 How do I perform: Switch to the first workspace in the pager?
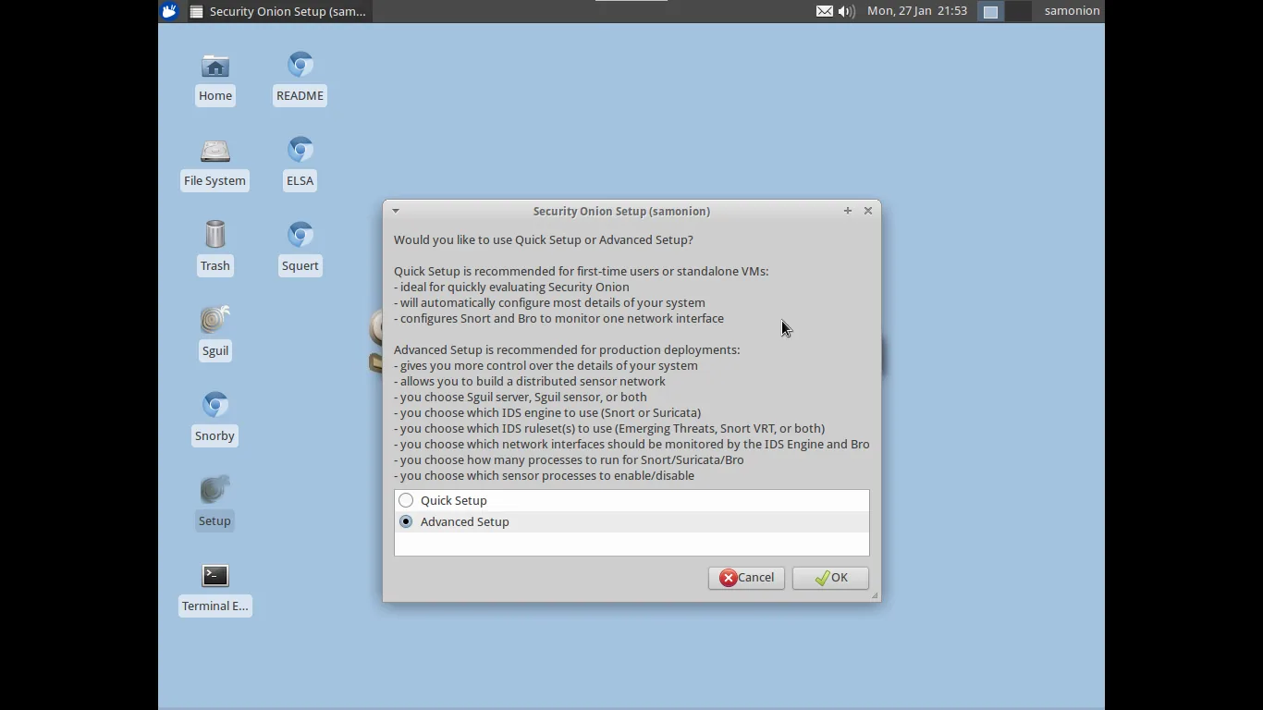pyautogui.click(x=990, y=11)
